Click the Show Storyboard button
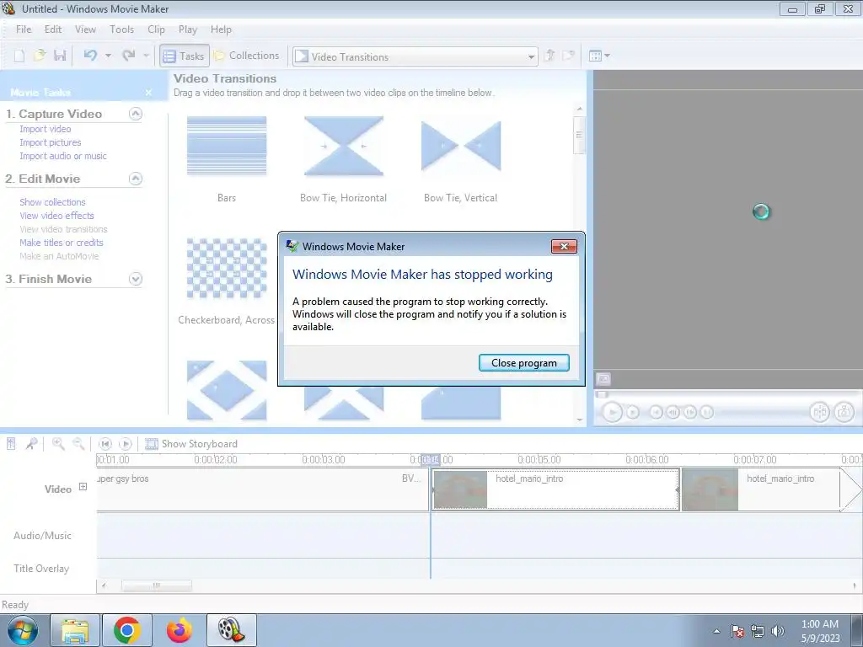 pyautogui.click(x=191, y=444)
